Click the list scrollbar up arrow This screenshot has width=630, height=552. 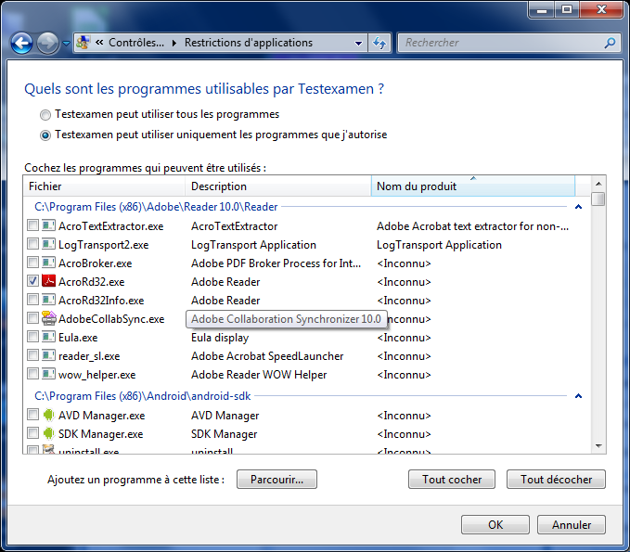598,184
